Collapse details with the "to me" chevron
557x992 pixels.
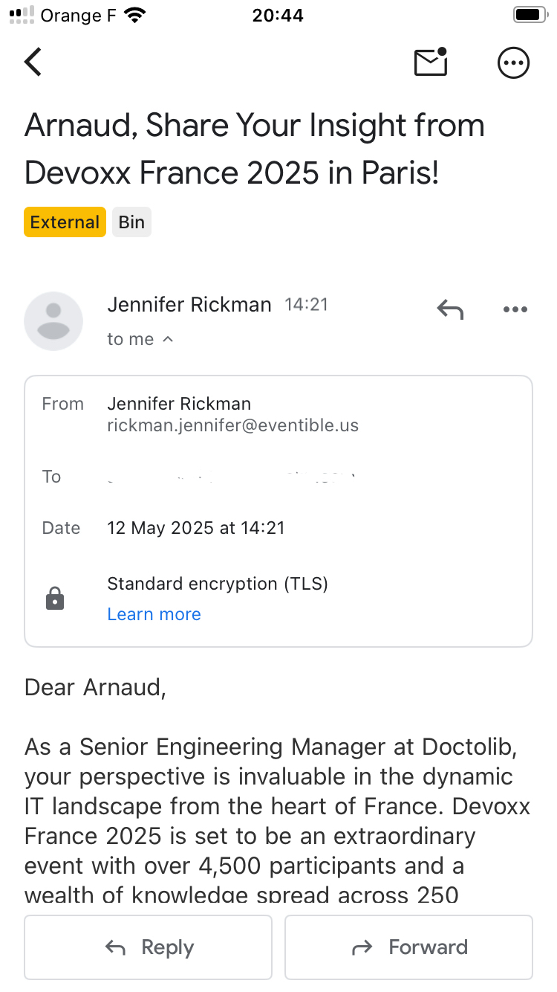pyautogui.click(x=168, y=339)
